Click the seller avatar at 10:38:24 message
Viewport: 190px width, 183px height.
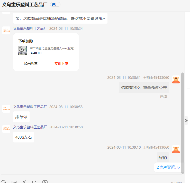[x=6, y=30]
